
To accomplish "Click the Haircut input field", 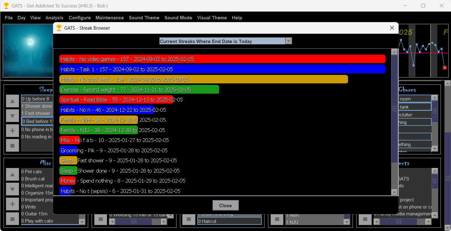I will pos(229,221).
